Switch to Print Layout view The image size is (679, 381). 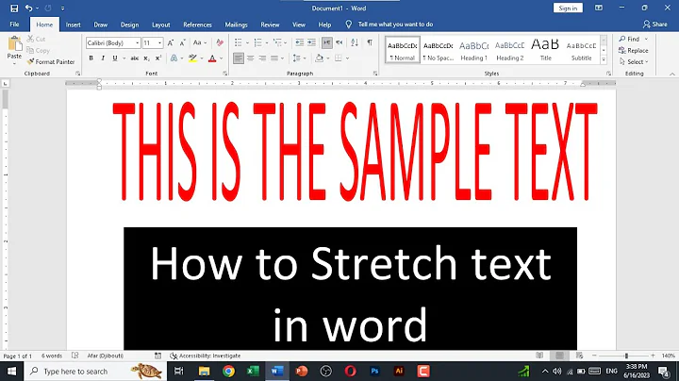559,356
